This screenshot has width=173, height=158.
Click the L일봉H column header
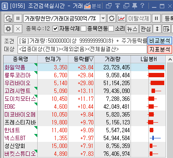pyautogui.click(x=148, y=59)
